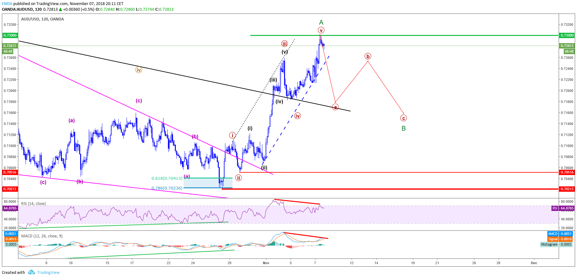Select the RSI (14, close) indicator title
This screenshot has height=278, width=577.
tap(33, 204)
